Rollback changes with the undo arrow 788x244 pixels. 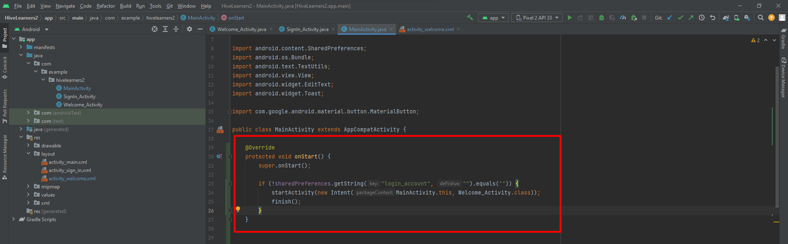point(713,18)
